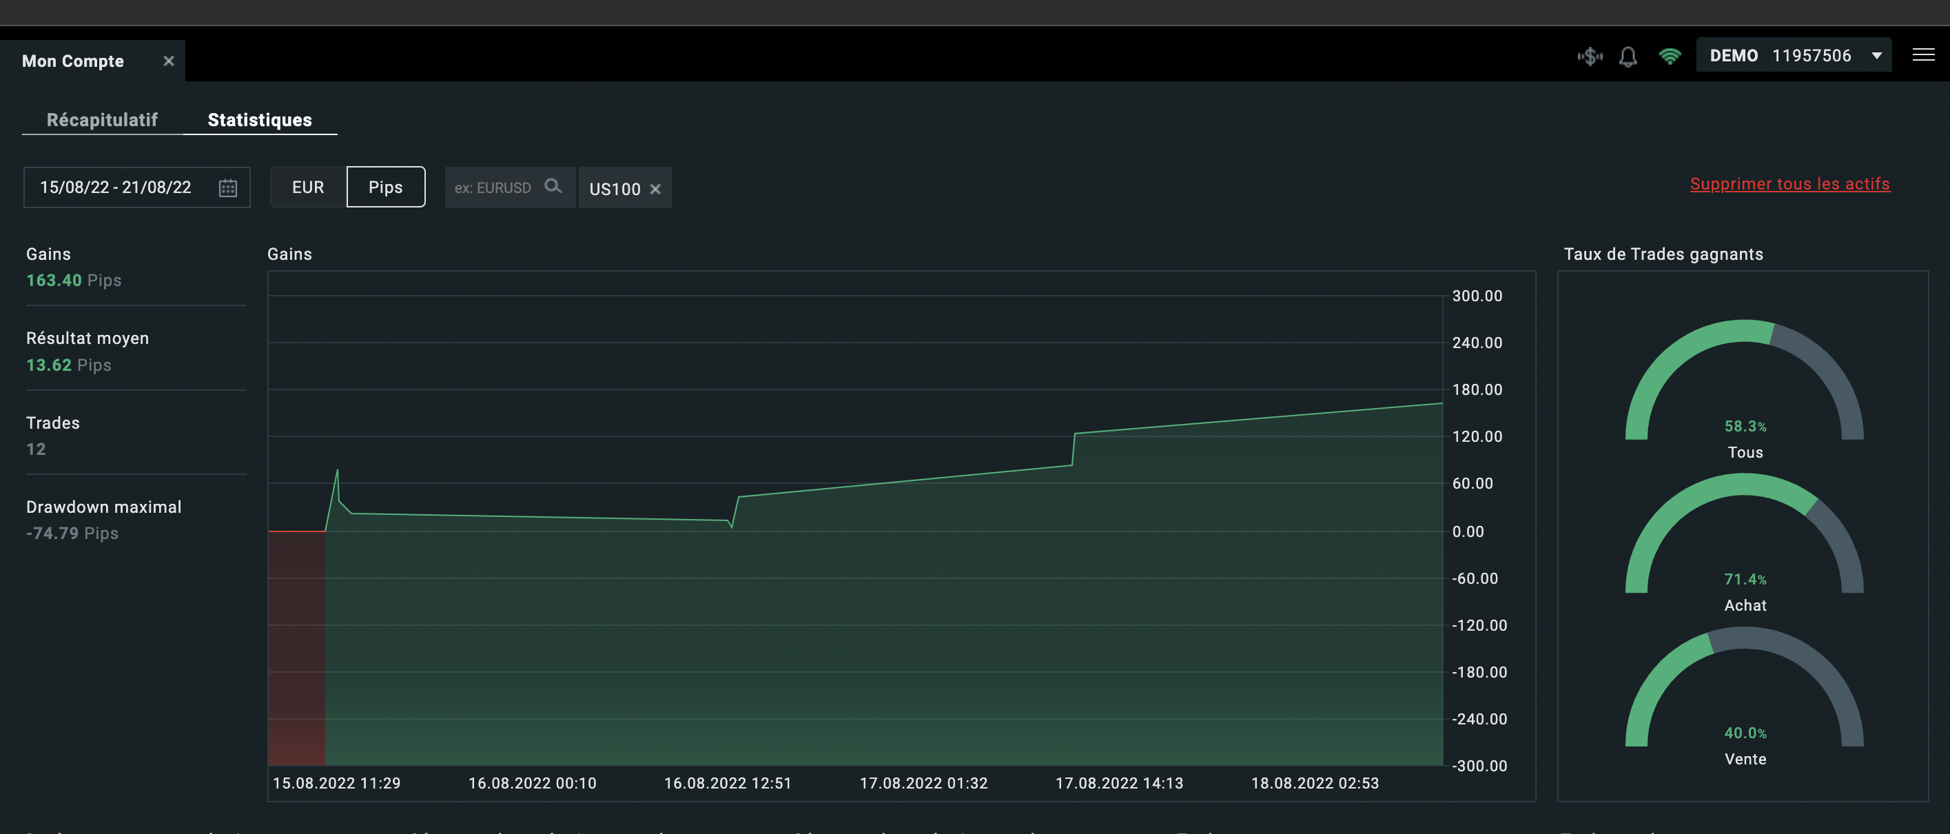Screen dimensions: 1950x834
Task: Close the Mon Compte tab
Action: [169, 61]
